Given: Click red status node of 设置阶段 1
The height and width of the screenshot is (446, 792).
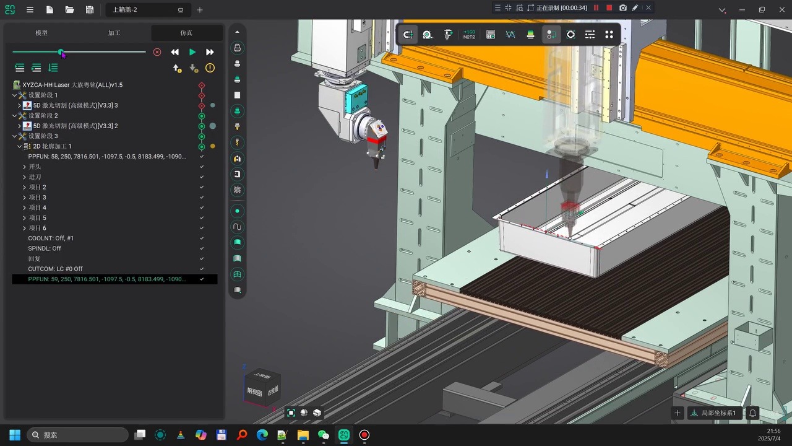Looking at the screenshot, I should point(201,95).
